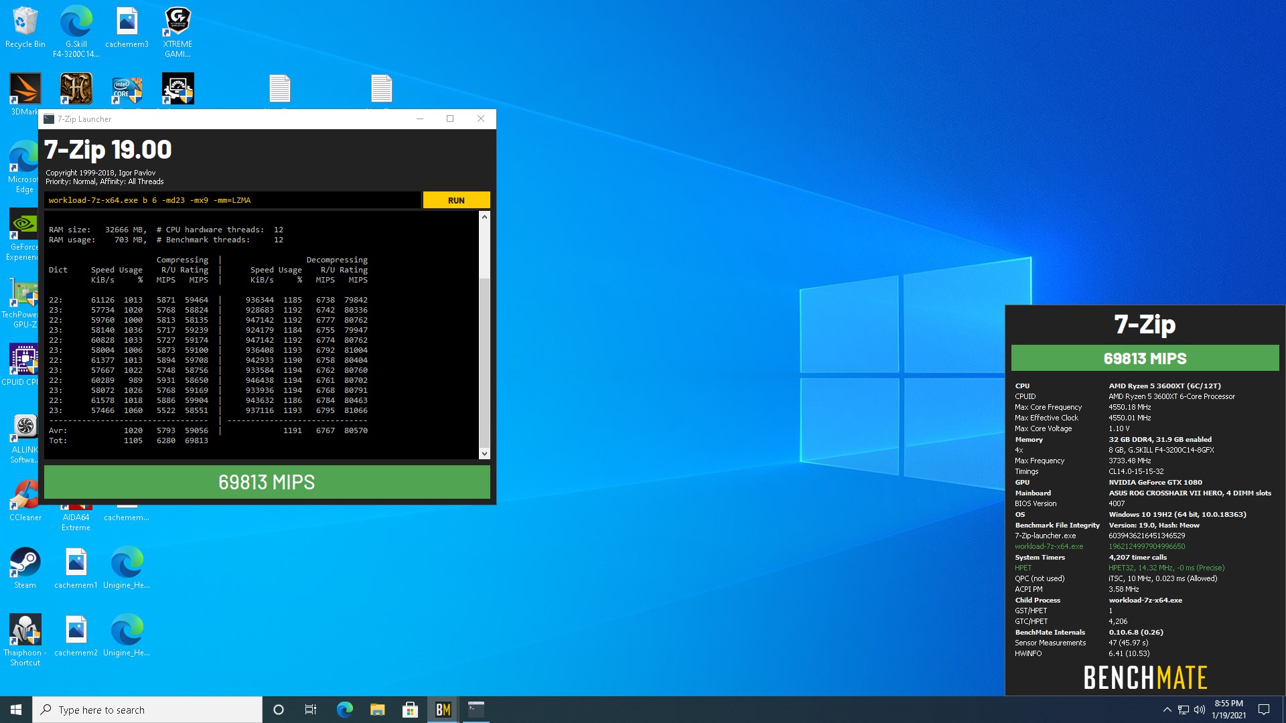Open the Windows Start menu
1286x723 pixels.
(x=16, y=710)
